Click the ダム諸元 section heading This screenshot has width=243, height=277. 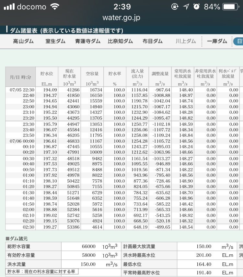[x=17, y=239]
